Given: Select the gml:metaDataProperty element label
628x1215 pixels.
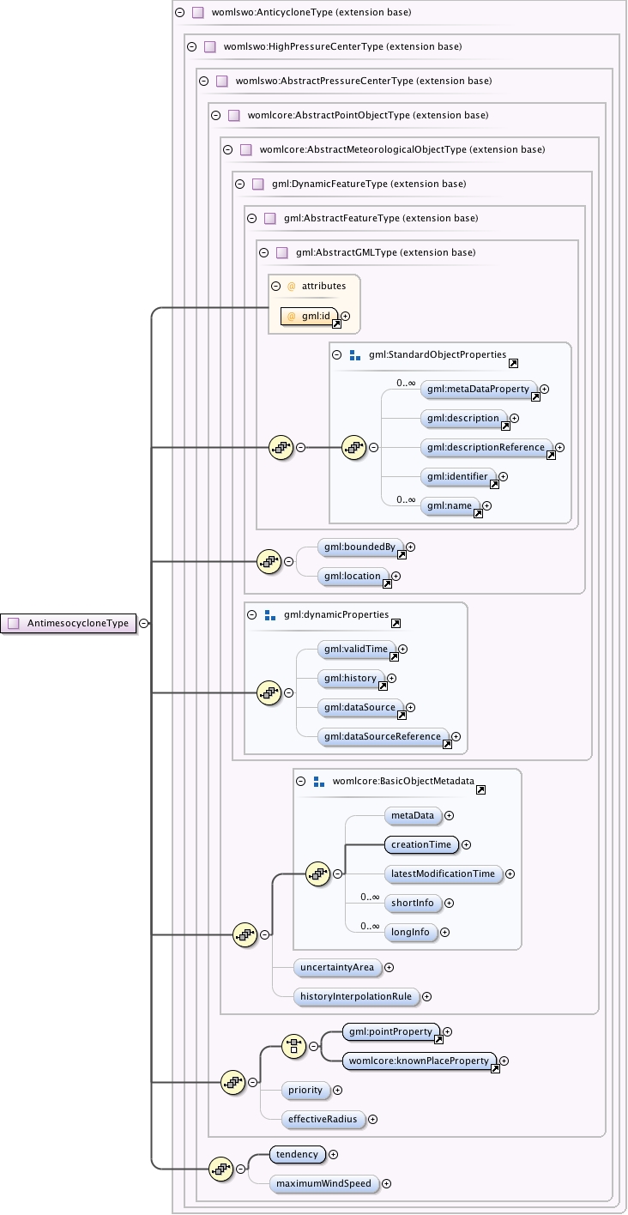Looking at the screenshot, I should tap(479, 389).
